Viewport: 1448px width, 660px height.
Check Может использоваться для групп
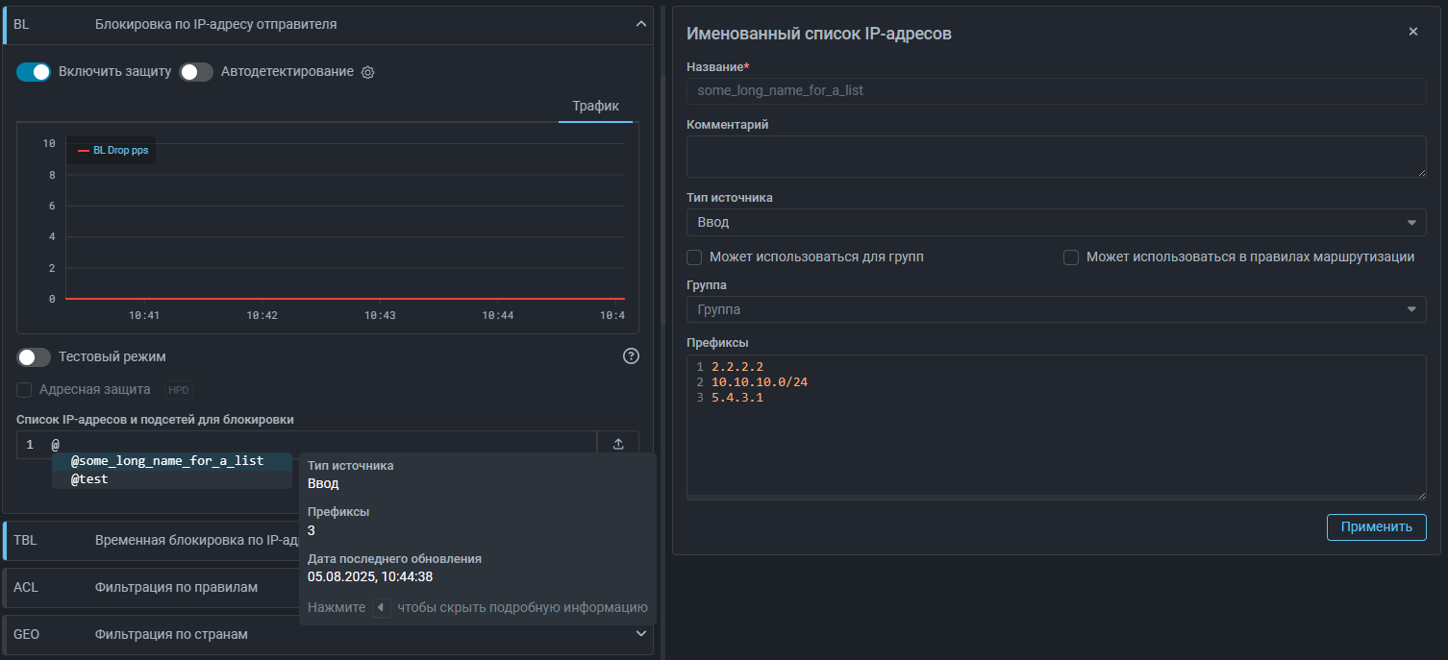694,257
